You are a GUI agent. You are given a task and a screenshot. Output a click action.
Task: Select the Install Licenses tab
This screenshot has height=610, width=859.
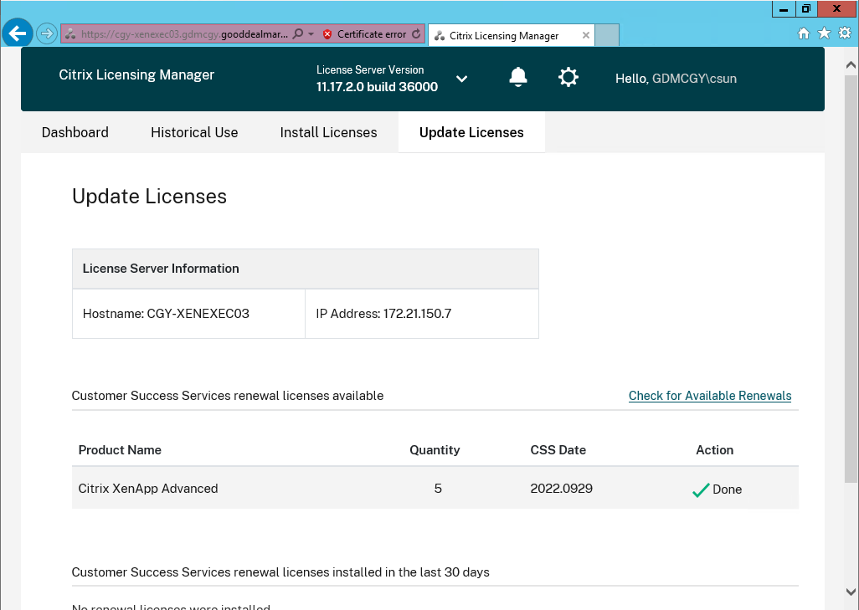pyautogui.click(x=328, y=132)
